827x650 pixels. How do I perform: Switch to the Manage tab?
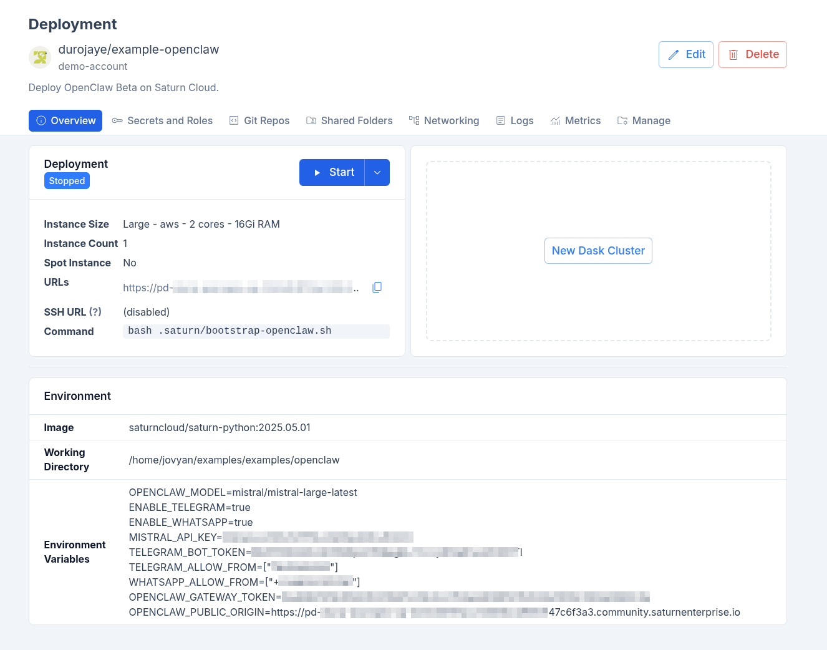pos(644,120)
